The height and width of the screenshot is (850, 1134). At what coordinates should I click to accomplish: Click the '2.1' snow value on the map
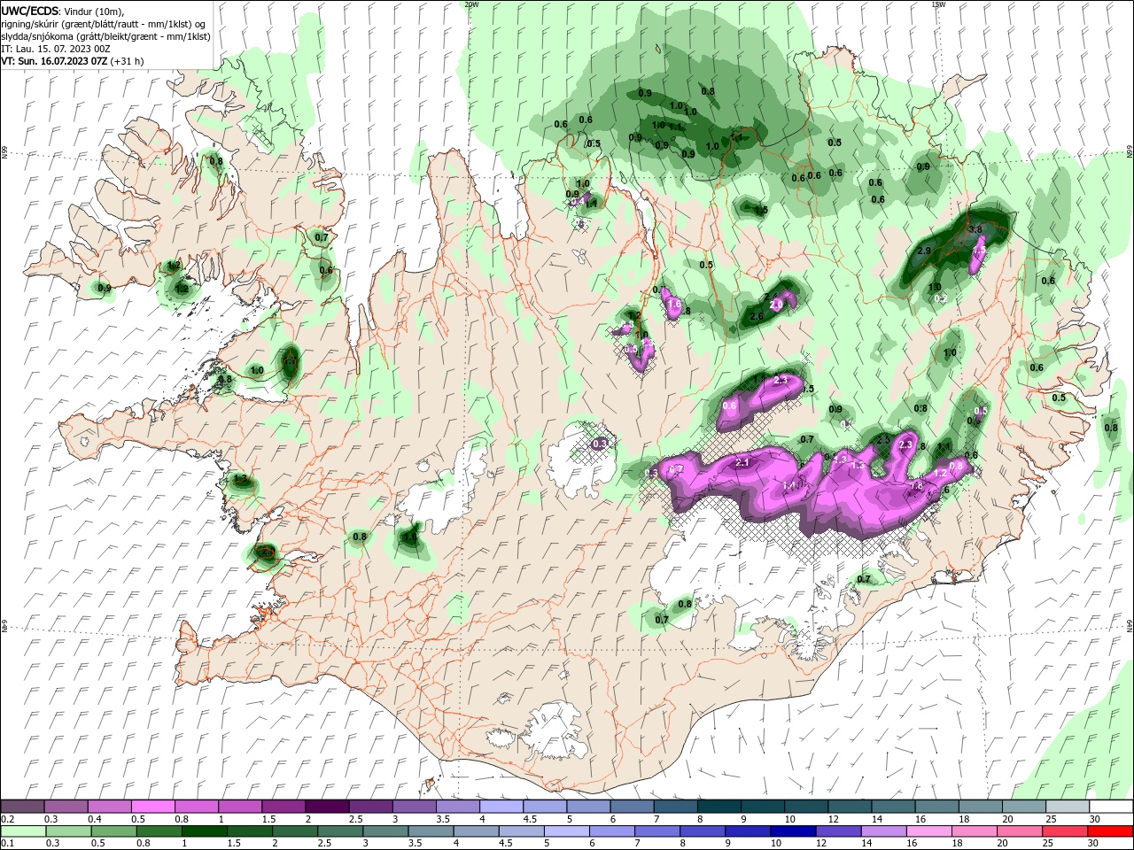[x=742, y=463]
